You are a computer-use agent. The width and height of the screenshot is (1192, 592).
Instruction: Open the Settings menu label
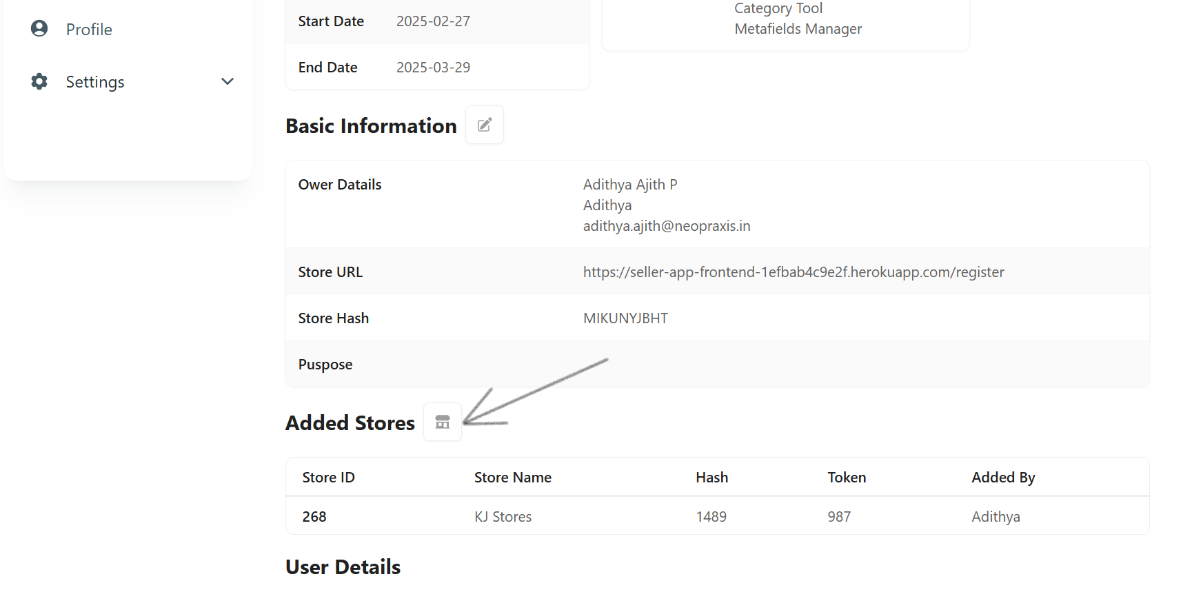click(95, 82)
